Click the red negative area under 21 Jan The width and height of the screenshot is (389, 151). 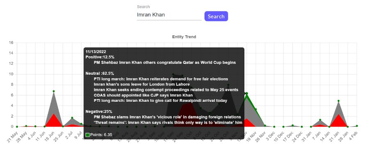(x=339, y=122)
